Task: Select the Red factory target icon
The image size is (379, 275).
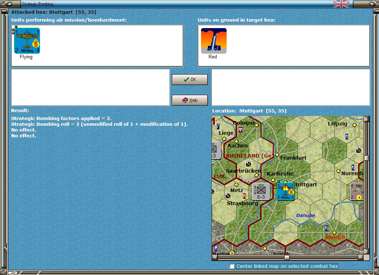Action: pyautogui.click(x=214, y=41)
